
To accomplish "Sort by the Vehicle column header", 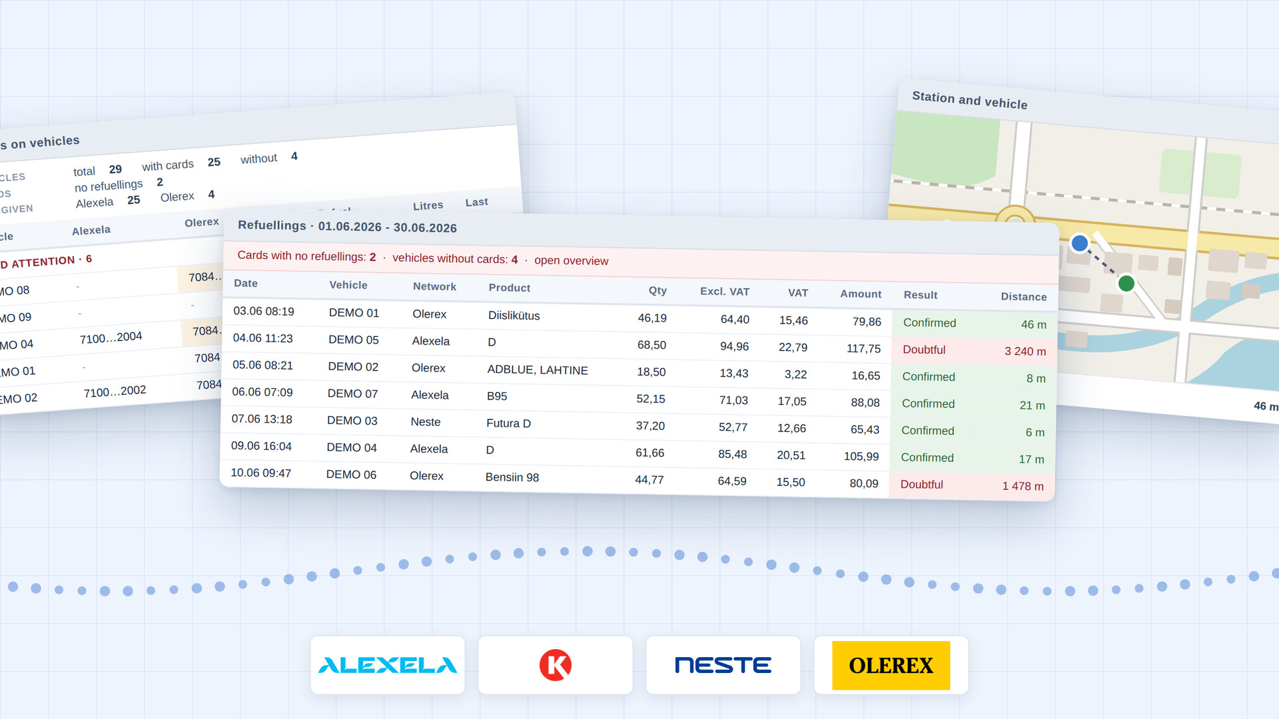I will point(348,285).
